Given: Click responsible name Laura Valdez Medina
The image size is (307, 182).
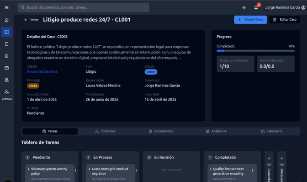Looking at the screenshot, I should 103,86.
